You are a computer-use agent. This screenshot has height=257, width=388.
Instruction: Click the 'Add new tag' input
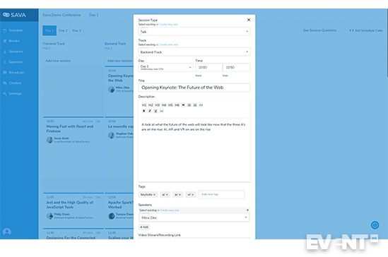[221, 194]
